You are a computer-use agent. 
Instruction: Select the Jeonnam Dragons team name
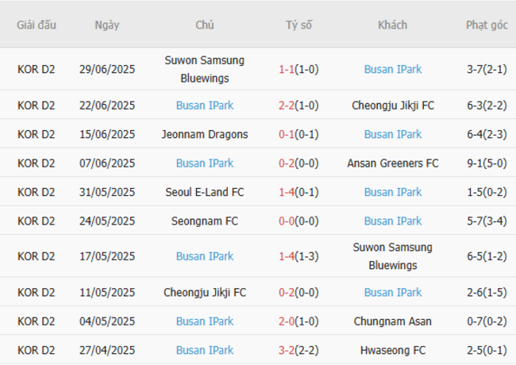pyautogui.click(x=205, y=134)
